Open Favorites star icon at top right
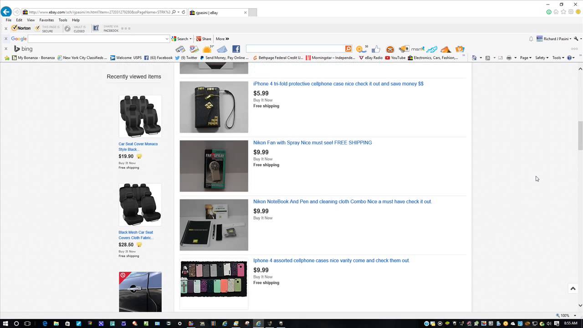 click(563, 12)
